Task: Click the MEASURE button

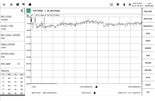Action: (x=148, y=70)
